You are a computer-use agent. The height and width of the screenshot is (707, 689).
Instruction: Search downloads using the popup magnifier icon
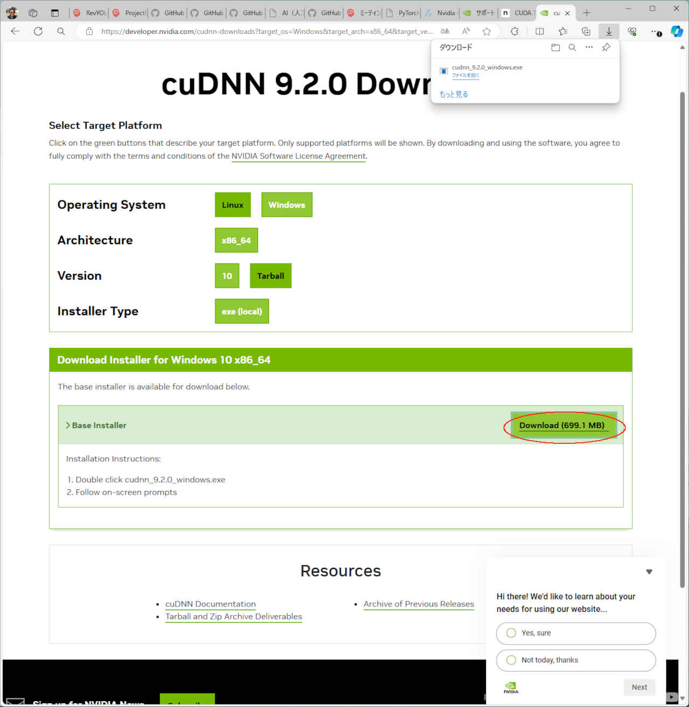572,47
